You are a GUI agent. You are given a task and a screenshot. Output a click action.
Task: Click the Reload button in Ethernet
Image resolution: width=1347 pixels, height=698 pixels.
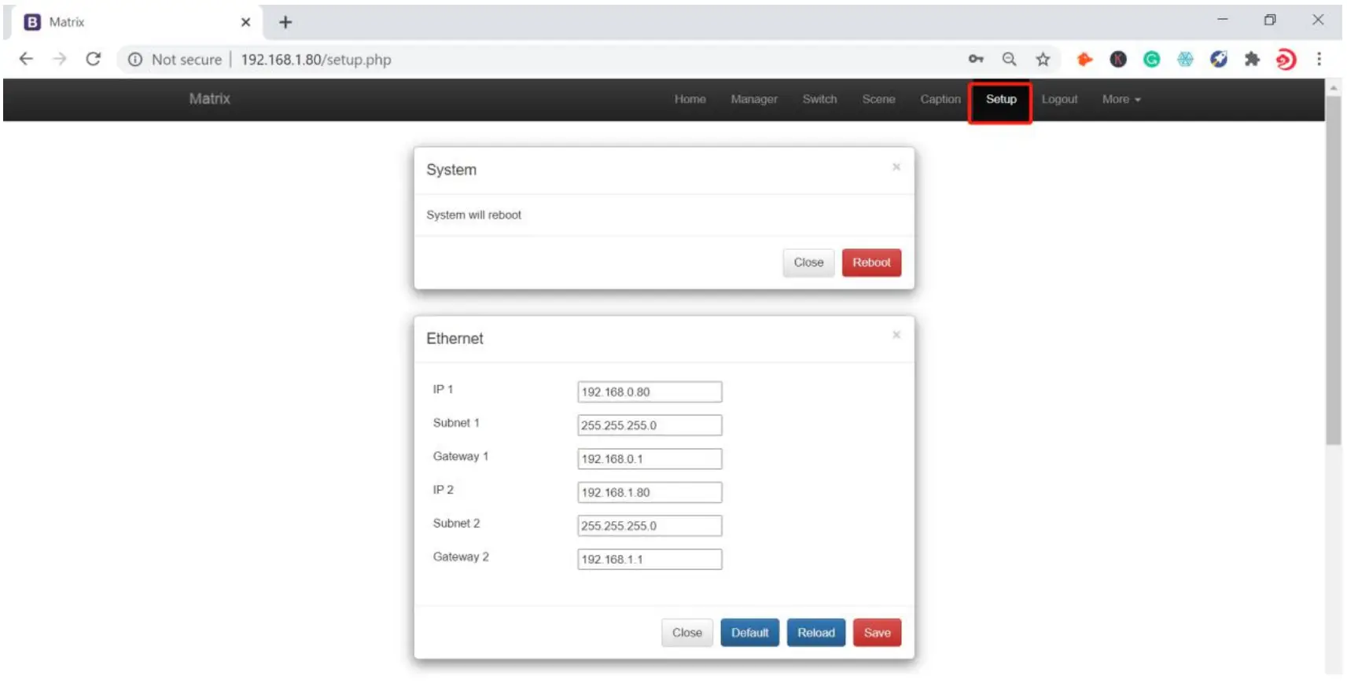[x=816, y=633]
